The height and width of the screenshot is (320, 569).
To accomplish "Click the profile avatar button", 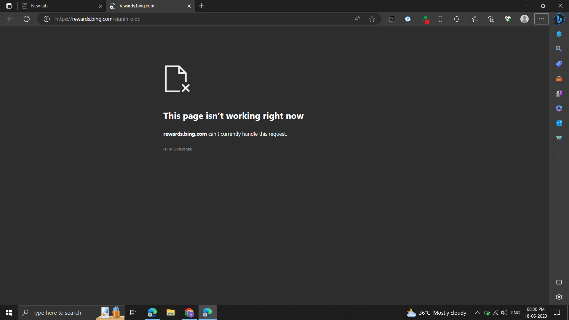I will 524,19.
